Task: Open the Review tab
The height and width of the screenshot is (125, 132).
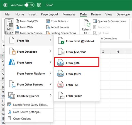Action: tap(96, 14)
